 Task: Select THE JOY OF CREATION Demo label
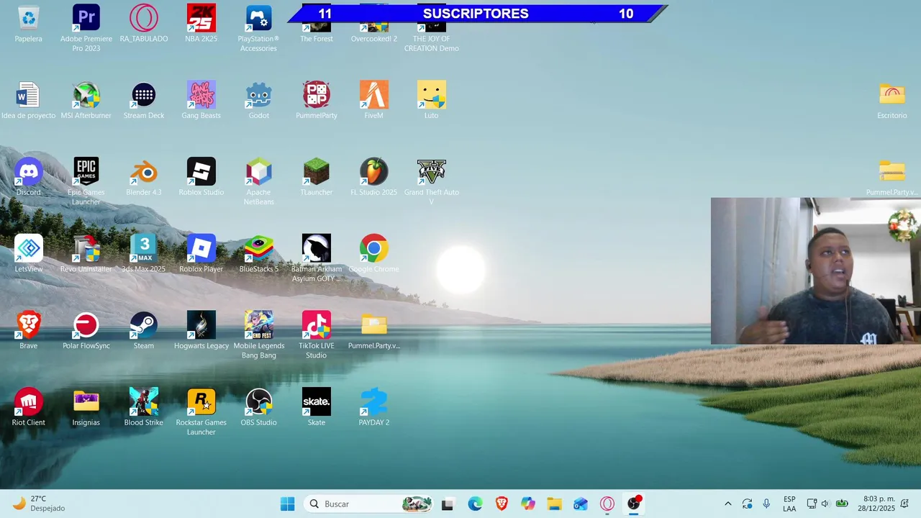click(432, 43)
